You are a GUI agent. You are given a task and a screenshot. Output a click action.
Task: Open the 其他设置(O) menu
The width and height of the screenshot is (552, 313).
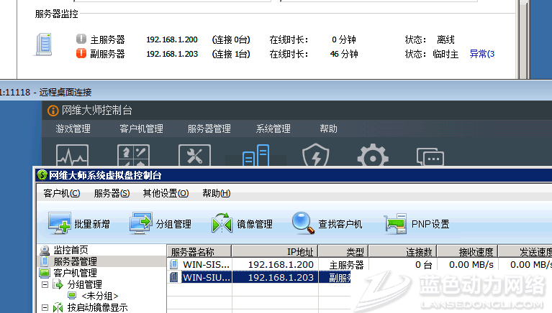coord(165,193)
